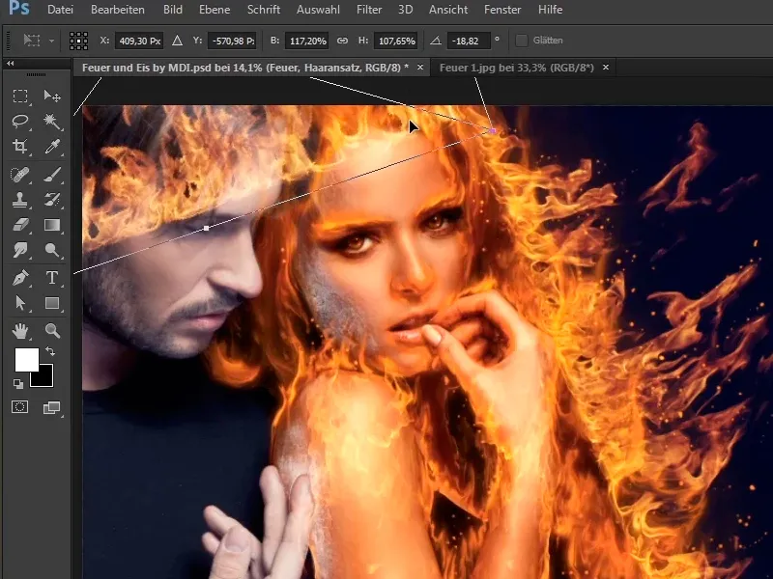Screen dimensions: 773x579
Task: Toggle relative positioning triangle for reference point
Action: coord(177,41)
